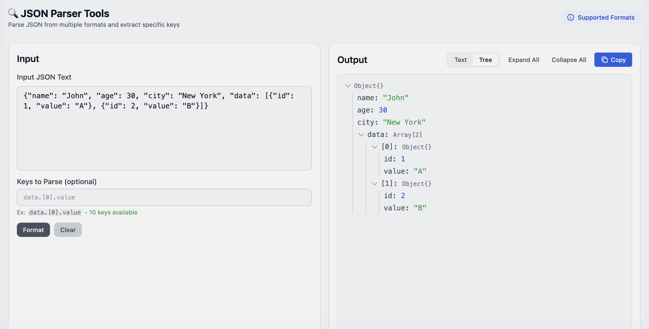Collapse the [1] Object node
This screenshot has width=649, height=329.
pos(374,184)
